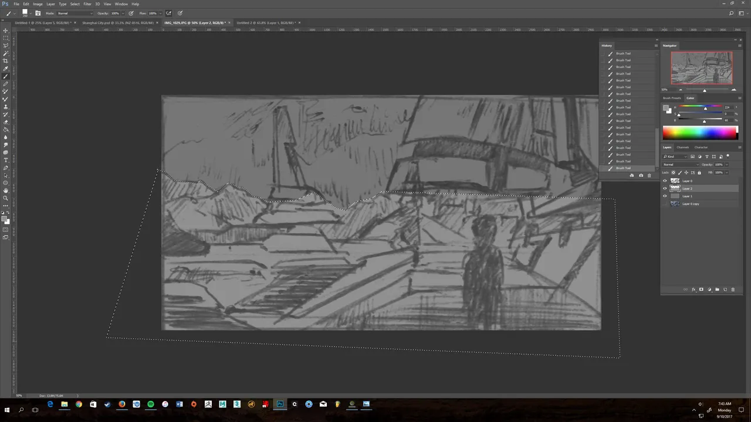Select the Magic Wand tool
The width and height of the screenshot is (751, 422).
6,53
